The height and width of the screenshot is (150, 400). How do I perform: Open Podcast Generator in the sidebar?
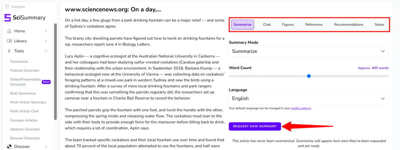(x=25, y=70)
